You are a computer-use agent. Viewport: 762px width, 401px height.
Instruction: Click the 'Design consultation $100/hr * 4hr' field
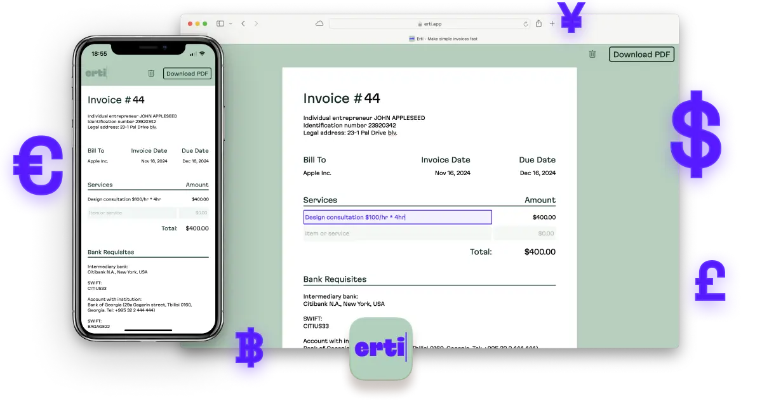point(398,217)
